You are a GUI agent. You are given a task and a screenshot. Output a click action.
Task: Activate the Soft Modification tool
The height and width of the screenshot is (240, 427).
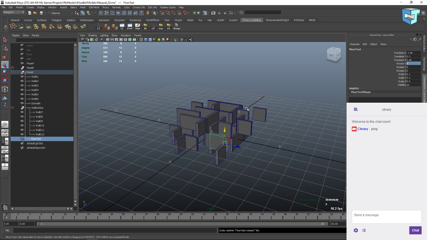click(5, 97)
